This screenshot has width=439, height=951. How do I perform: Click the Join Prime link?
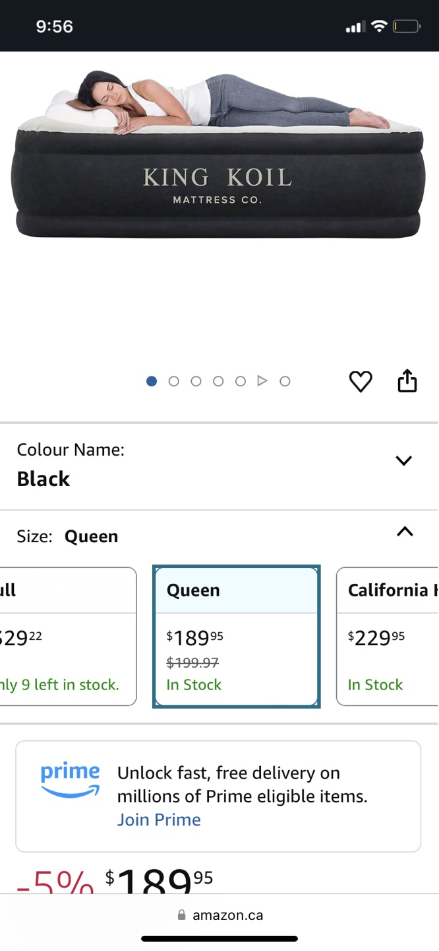click(x=159, y=820)
